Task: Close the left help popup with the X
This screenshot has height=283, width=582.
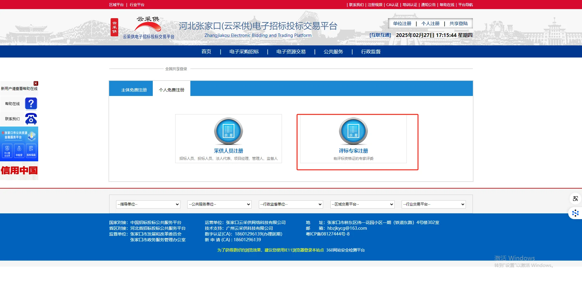Action: pos(36,83)
